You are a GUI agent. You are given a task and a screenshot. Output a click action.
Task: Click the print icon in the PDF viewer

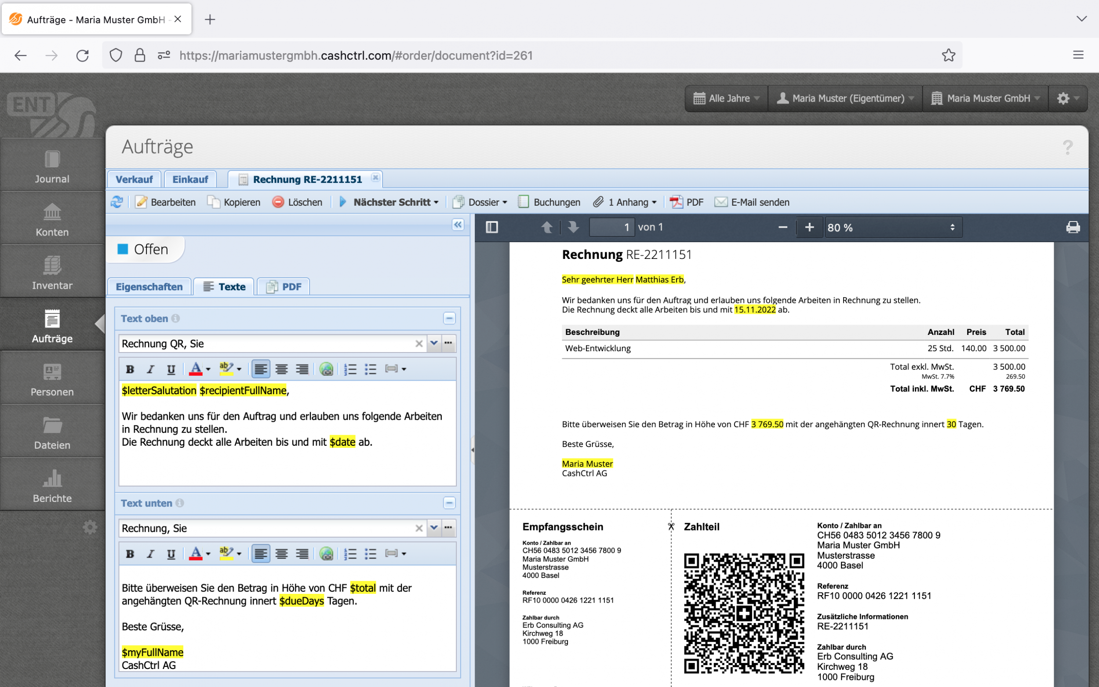point(1073,227)
